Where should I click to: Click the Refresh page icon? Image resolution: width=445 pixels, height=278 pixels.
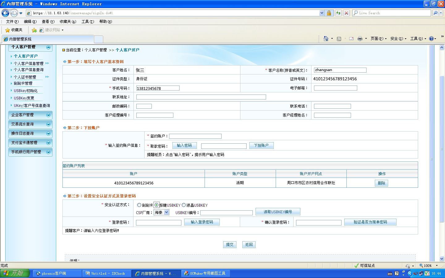pos(338,13)
